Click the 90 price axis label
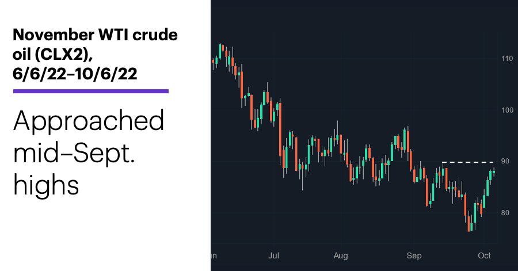Viewport: 518px width, 271px height. (x=505, y=161)
